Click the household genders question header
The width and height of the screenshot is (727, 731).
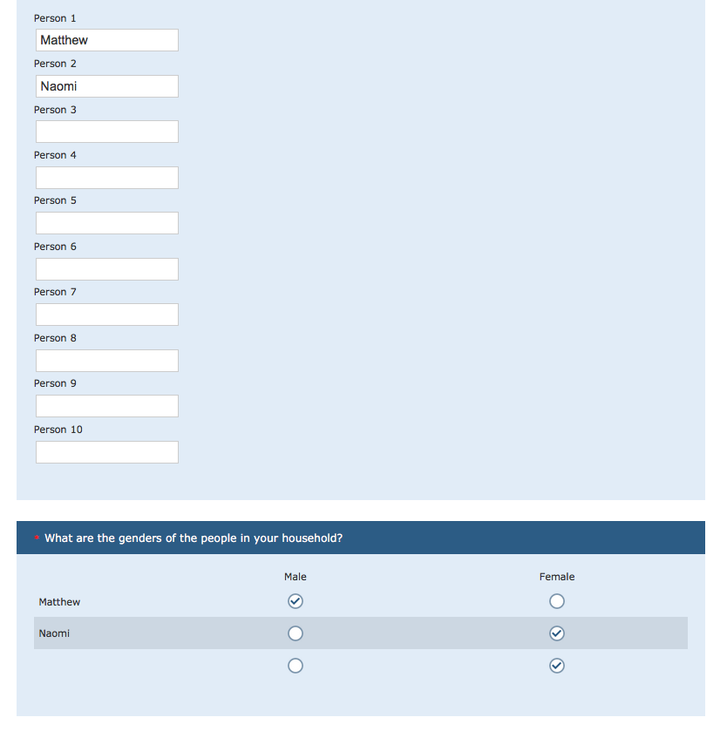pyautogui.click(x=194, y=538)
